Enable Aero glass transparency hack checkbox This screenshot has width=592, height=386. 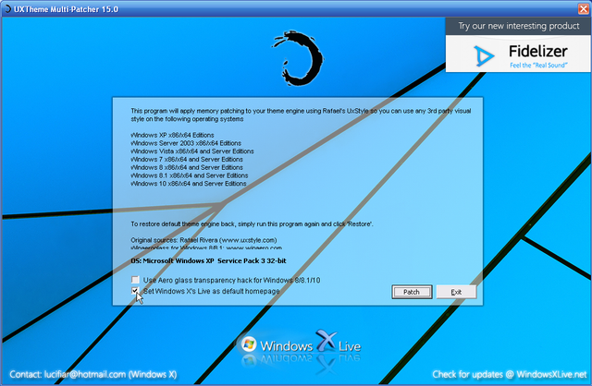click(135, 280)
